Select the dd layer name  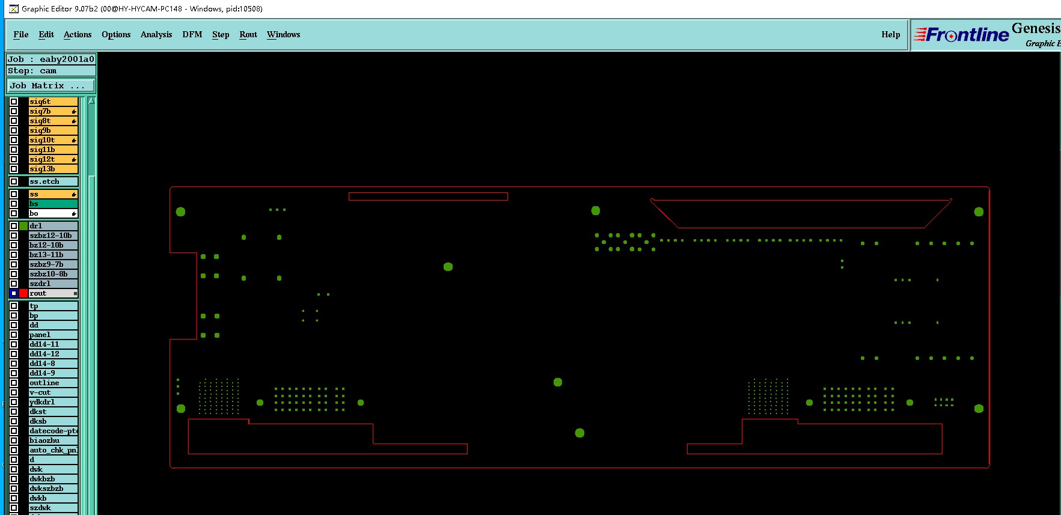coord(54,325)
